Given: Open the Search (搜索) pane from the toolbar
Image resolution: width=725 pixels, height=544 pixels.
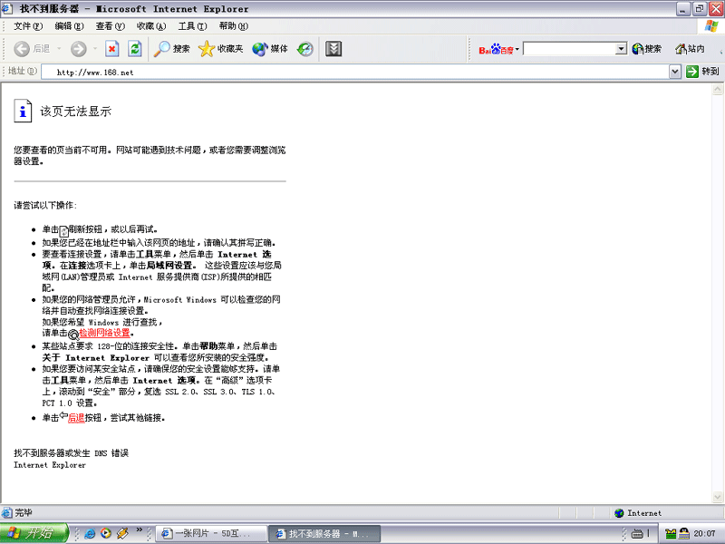Looking at the screenshot, I should coord(171,49).
